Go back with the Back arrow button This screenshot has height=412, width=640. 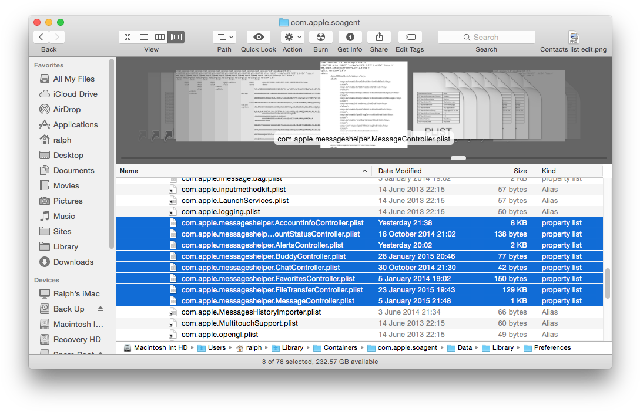pos(41,37)
